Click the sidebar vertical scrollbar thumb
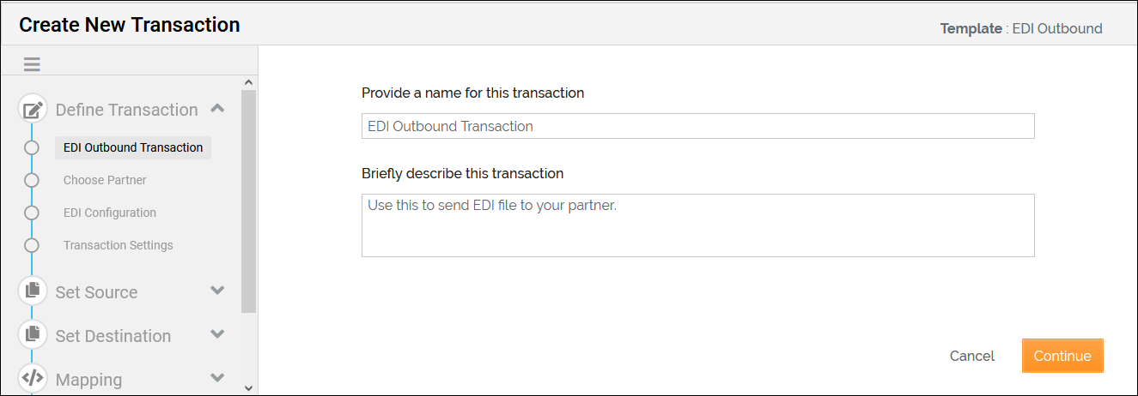This screenshot has height=396, width=1138. [x=249, y=201]
